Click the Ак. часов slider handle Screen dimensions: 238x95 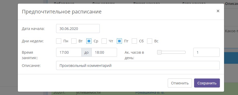coord(159,52)
